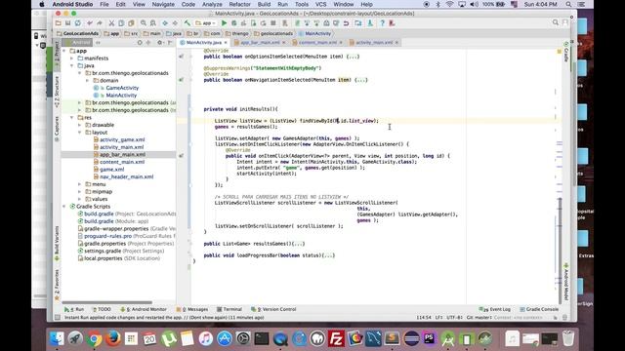Open the app run configuration dropdown
Viewport: 625px width, 351px height.
coord(206,23)
